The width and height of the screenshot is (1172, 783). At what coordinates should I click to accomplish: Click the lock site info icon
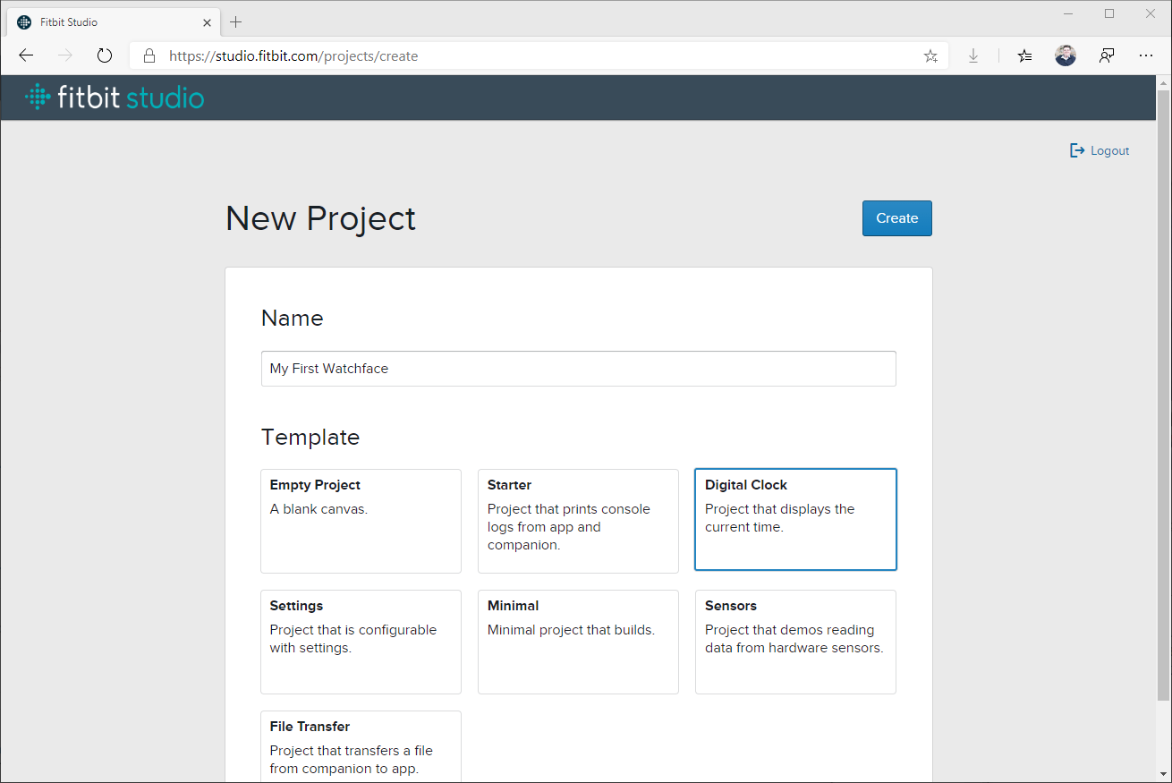[x=149, y=55]
